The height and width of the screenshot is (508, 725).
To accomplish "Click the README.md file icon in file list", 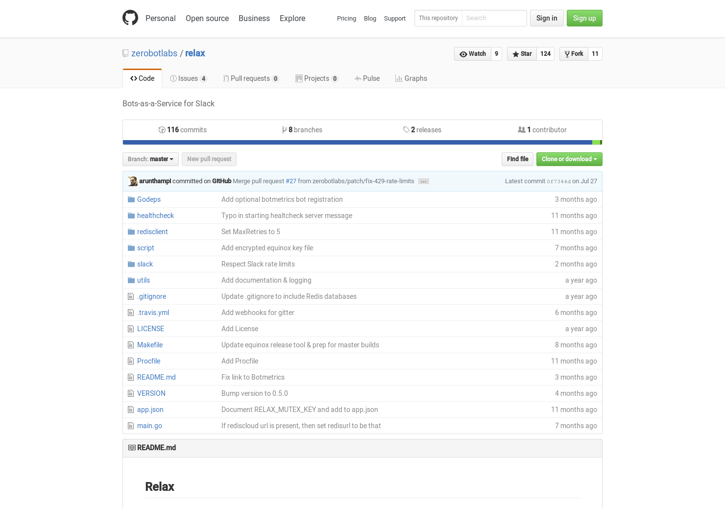I will [131, 377].
